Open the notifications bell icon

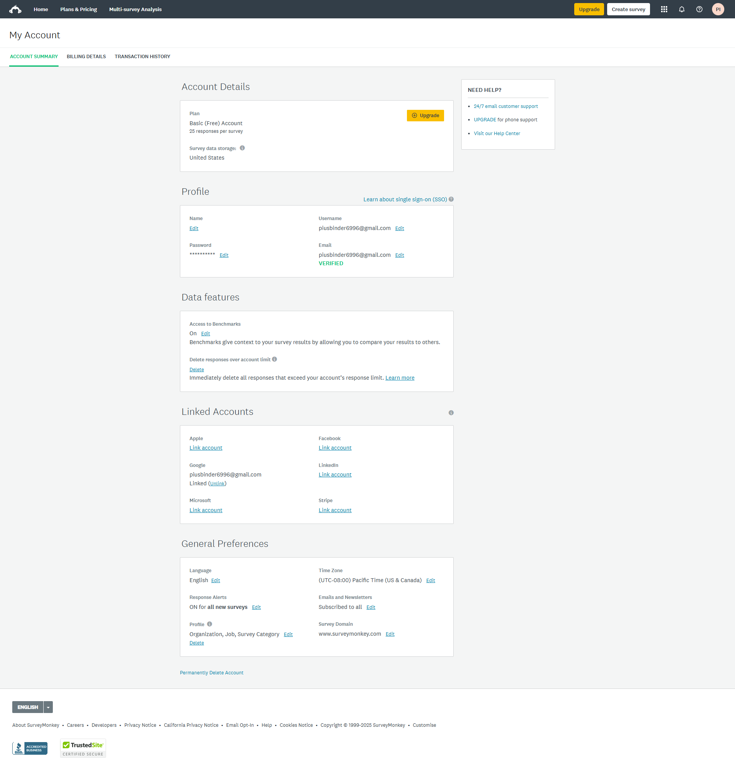(681, 10)
